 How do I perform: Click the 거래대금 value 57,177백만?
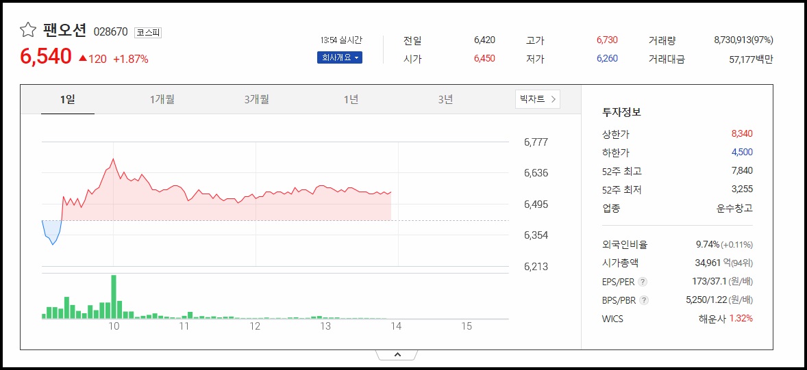coord(751,60)
